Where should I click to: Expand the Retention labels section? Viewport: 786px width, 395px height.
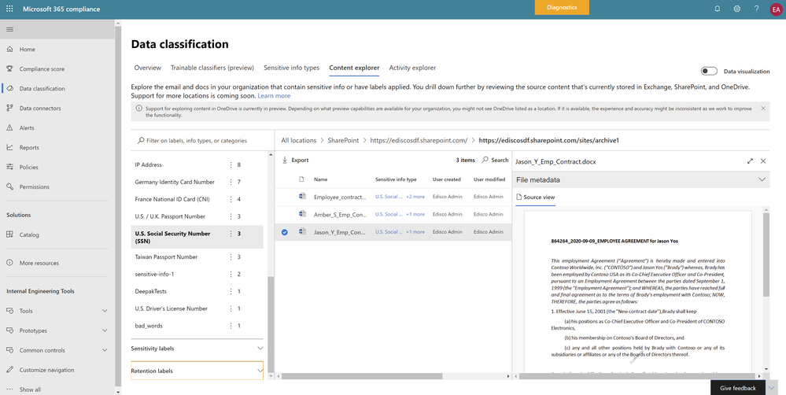point(197,371)
